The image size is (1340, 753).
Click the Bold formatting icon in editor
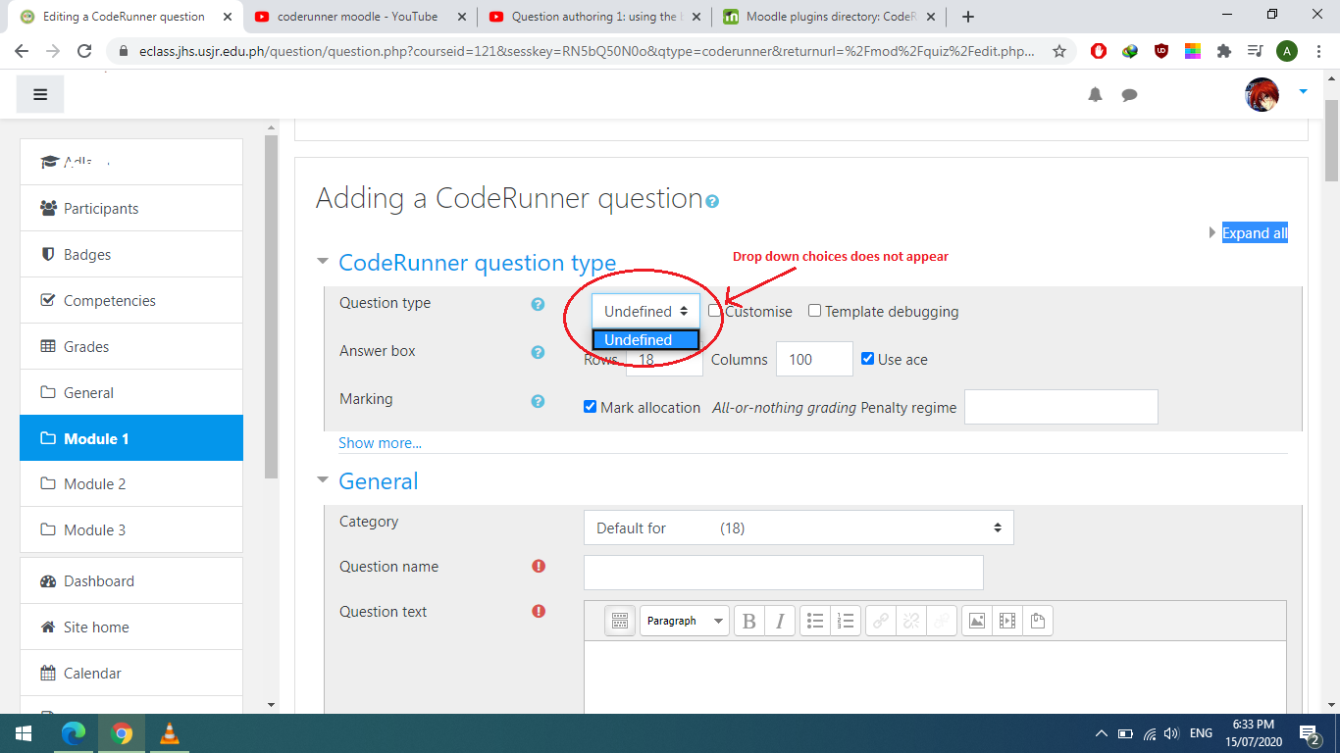pos(749,621)
